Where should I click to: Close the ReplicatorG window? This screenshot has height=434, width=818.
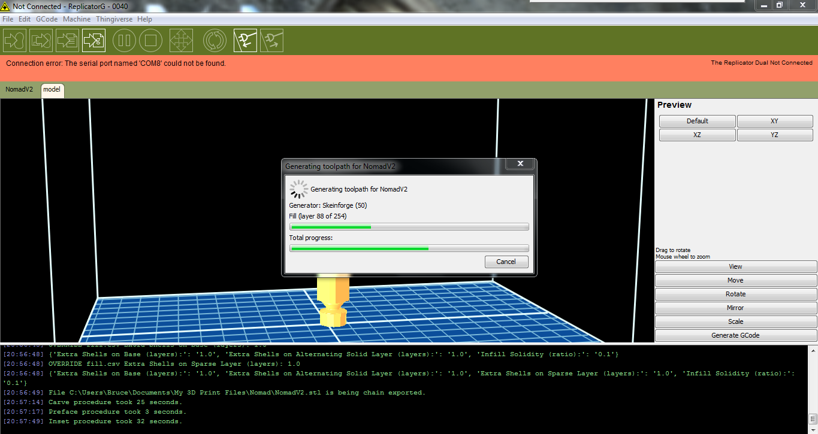[802, 5]
